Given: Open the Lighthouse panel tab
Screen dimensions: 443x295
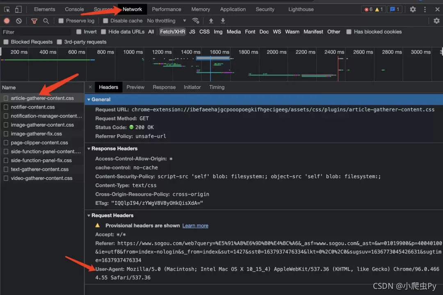Looking at the screenshot, I should (301, 9).
